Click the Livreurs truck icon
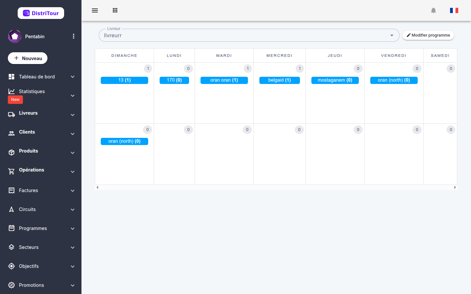Viewport: 471px width, 294px height. point(11,115)
